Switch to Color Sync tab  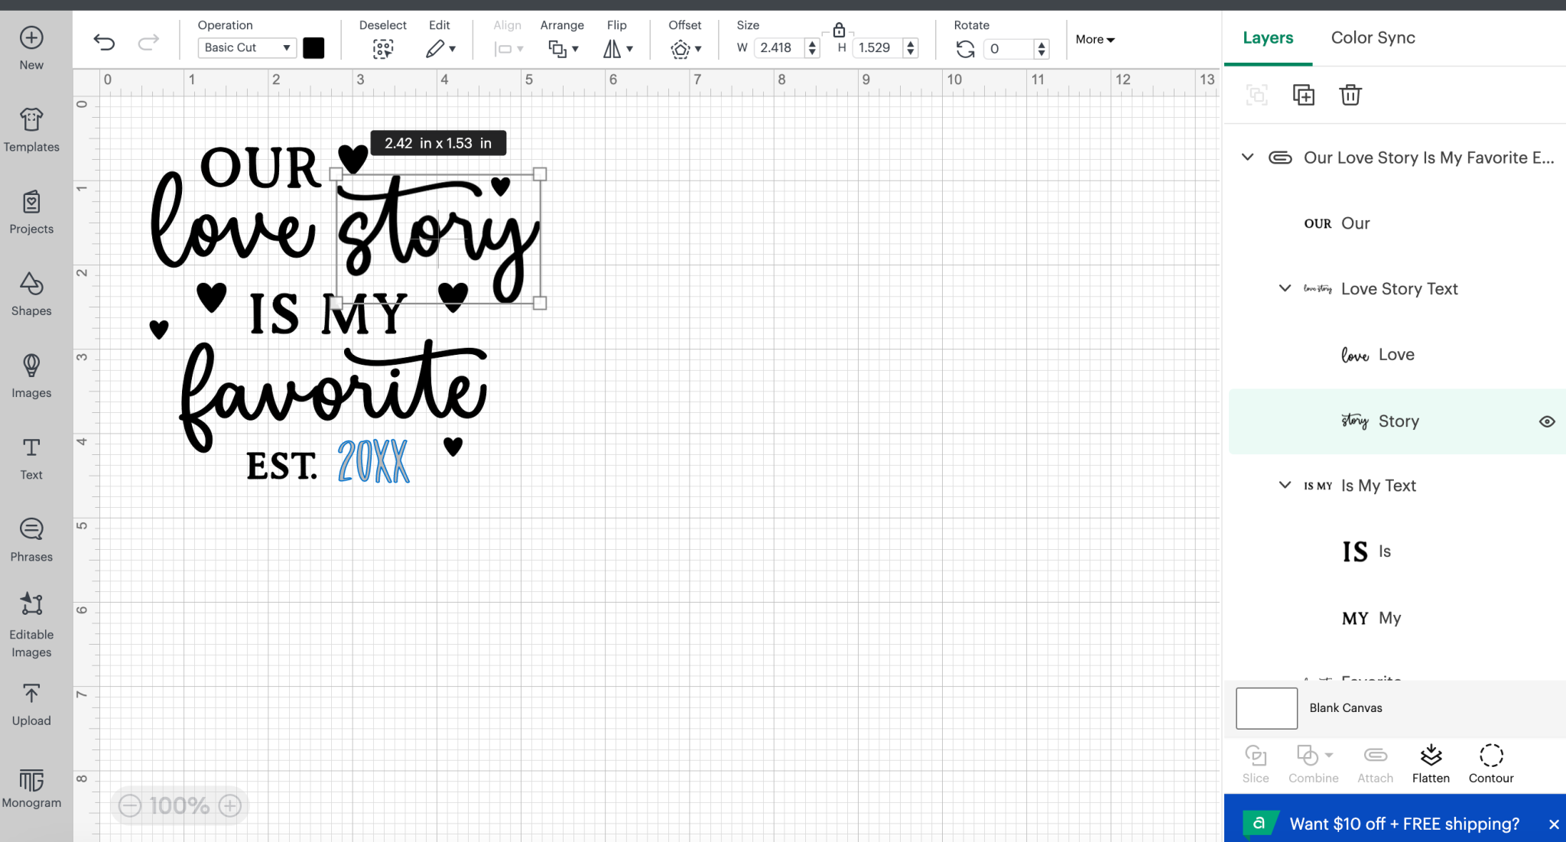click(1373, 37)
